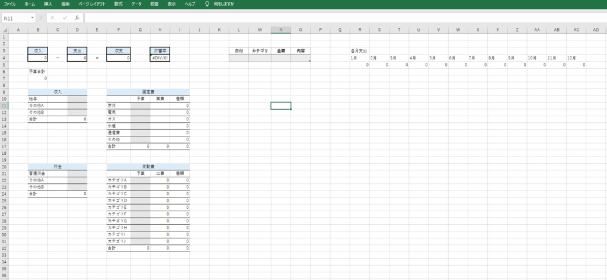Click the gray input cell under 日付

239,58
